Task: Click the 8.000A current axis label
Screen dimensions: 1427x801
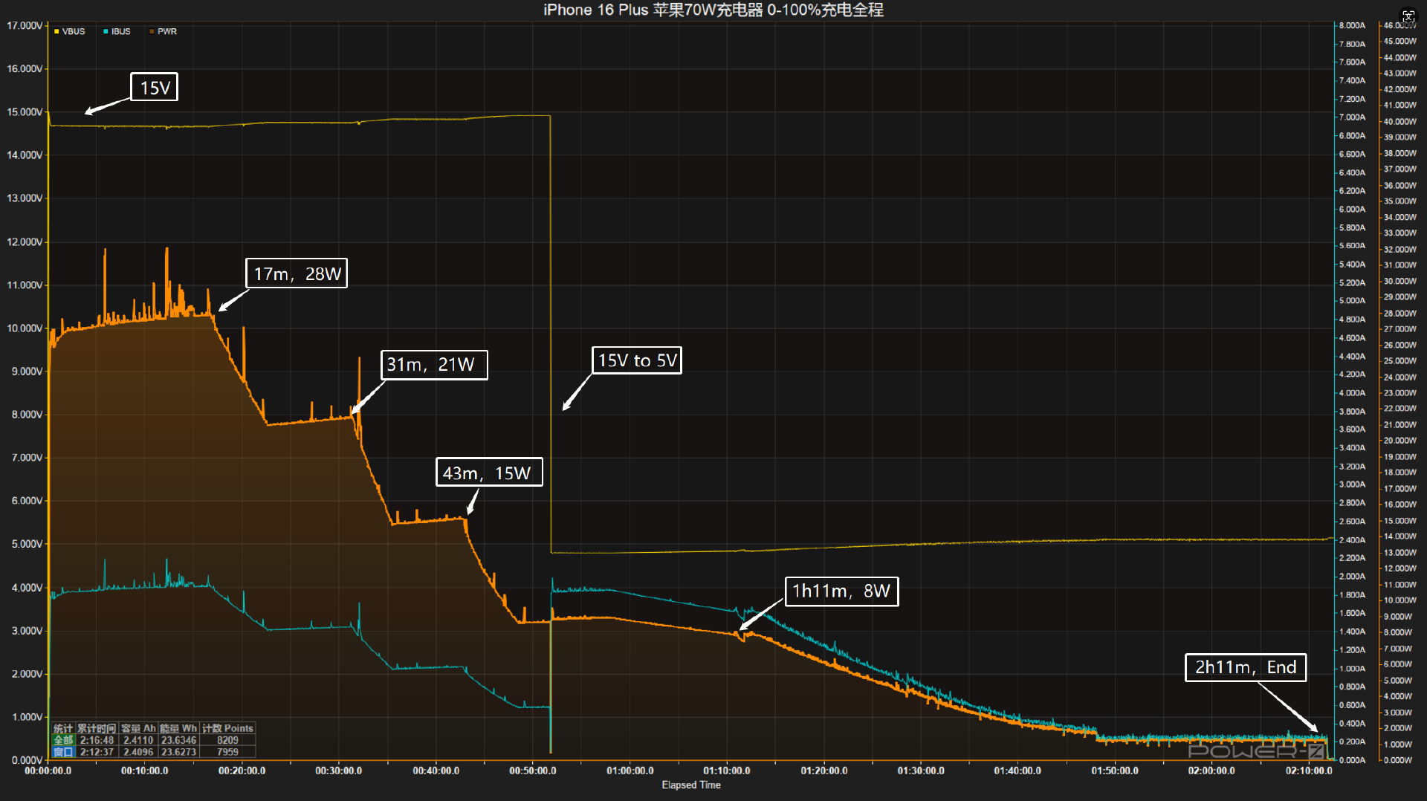Action: click(x=1352, y=25)
